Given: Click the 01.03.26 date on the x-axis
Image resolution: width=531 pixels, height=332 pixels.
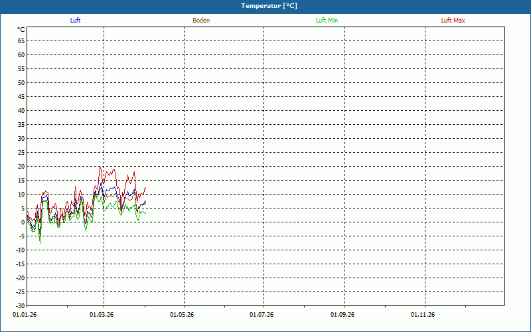Looking at the screenshot, I should [x=102, y=314].
